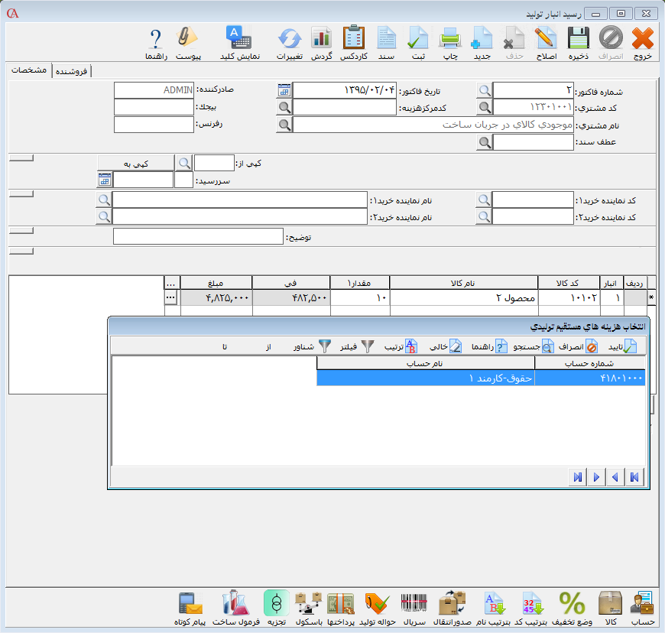Open calendar picker beside تاریخ فاکتور
Screen dimensions: 665x633
[x=284, y=90]
